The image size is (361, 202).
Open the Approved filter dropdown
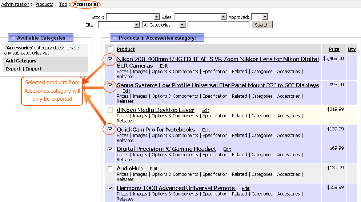coord(260,17)
